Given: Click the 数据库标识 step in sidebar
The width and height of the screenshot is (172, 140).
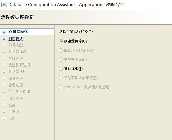Looking at the screenshot, I should pyautogui.click(x=17, y=52).
